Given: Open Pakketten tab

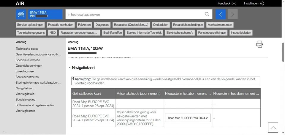Looking at the screenshot, I should [x=85, y=25].
